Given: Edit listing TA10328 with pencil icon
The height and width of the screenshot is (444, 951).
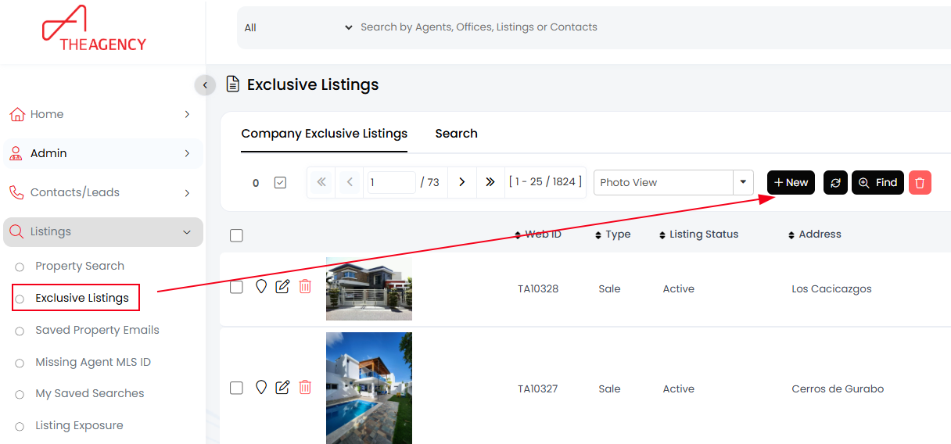Looking at the screenshot, I should (283, 287).
